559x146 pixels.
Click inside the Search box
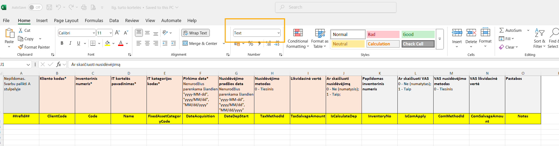(336, 7)
